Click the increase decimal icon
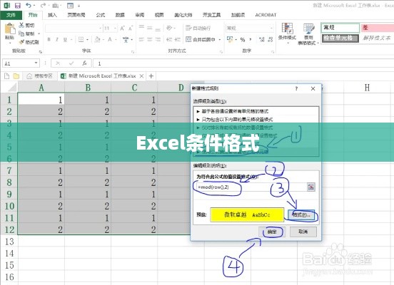 (x=262, y=39)
